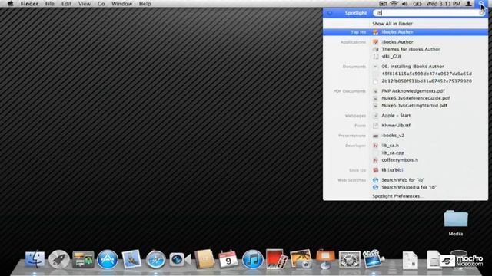This screenshot has width=492, height=276.
Task: Open System Preferences gear icon
Action: [x=349, y=259]
